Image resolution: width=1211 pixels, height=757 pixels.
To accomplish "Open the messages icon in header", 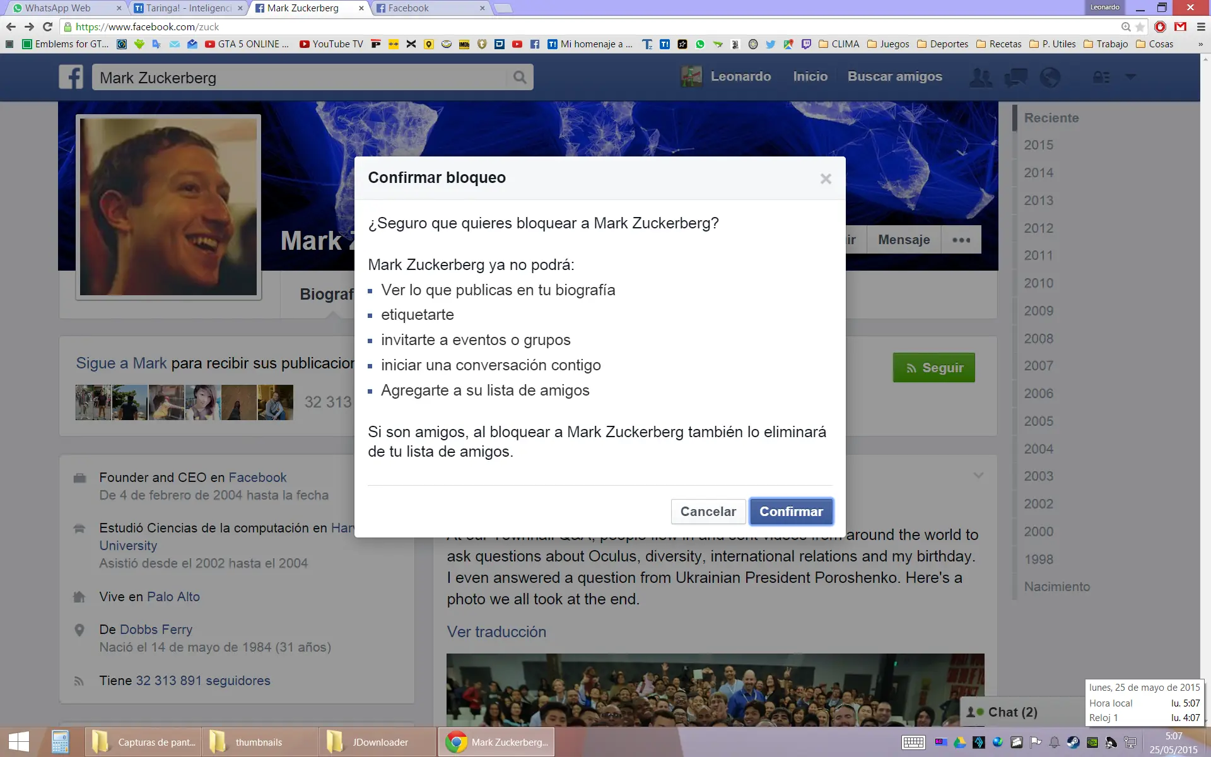I will pyautogui.click(x=1015, y=78).
